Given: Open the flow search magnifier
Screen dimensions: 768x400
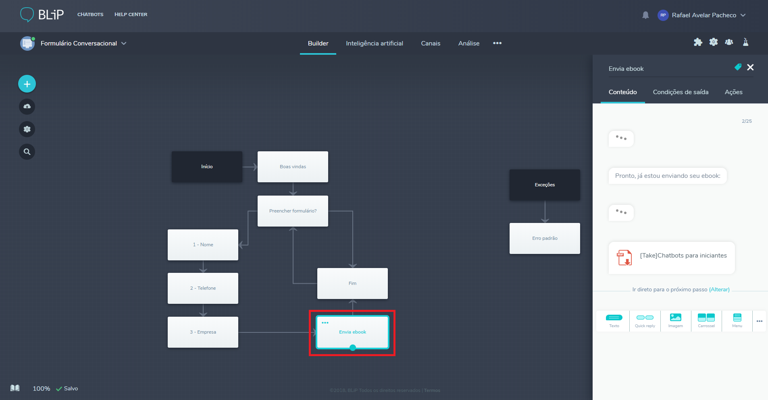Looking at the screenshot, I should click(x=27, y=152).
